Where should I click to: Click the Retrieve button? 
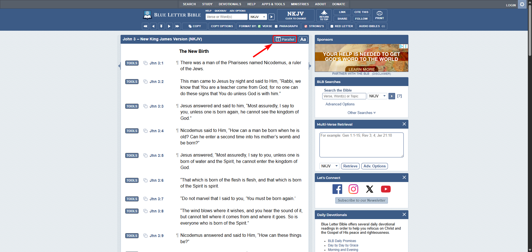coord(350,166)
